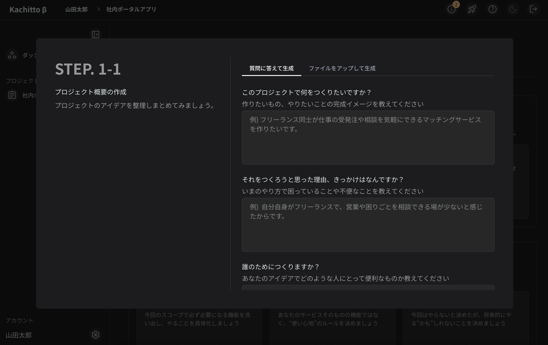This screenshot has height=345, width=548.
Task: Click the STEP. 1-1 heading
Action: (88, 69)
